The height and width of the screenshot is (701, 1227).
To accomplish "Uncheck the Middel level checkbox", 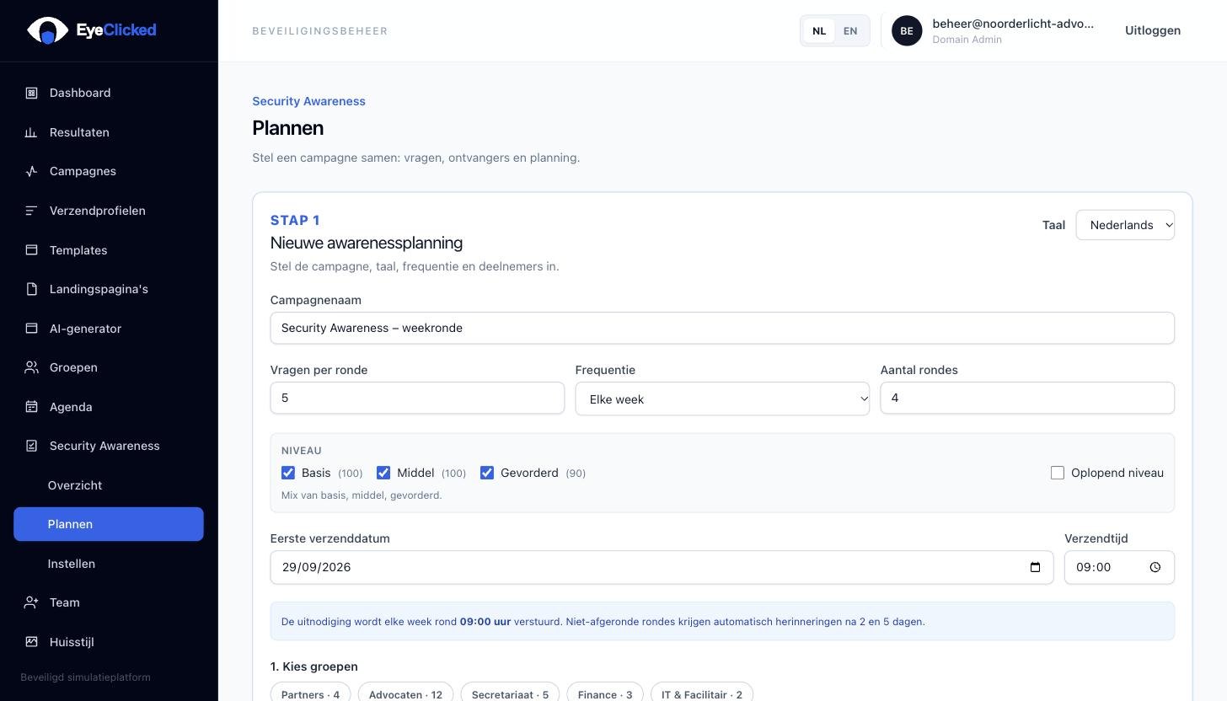I will pyautogui.click(x=383, y=473).
